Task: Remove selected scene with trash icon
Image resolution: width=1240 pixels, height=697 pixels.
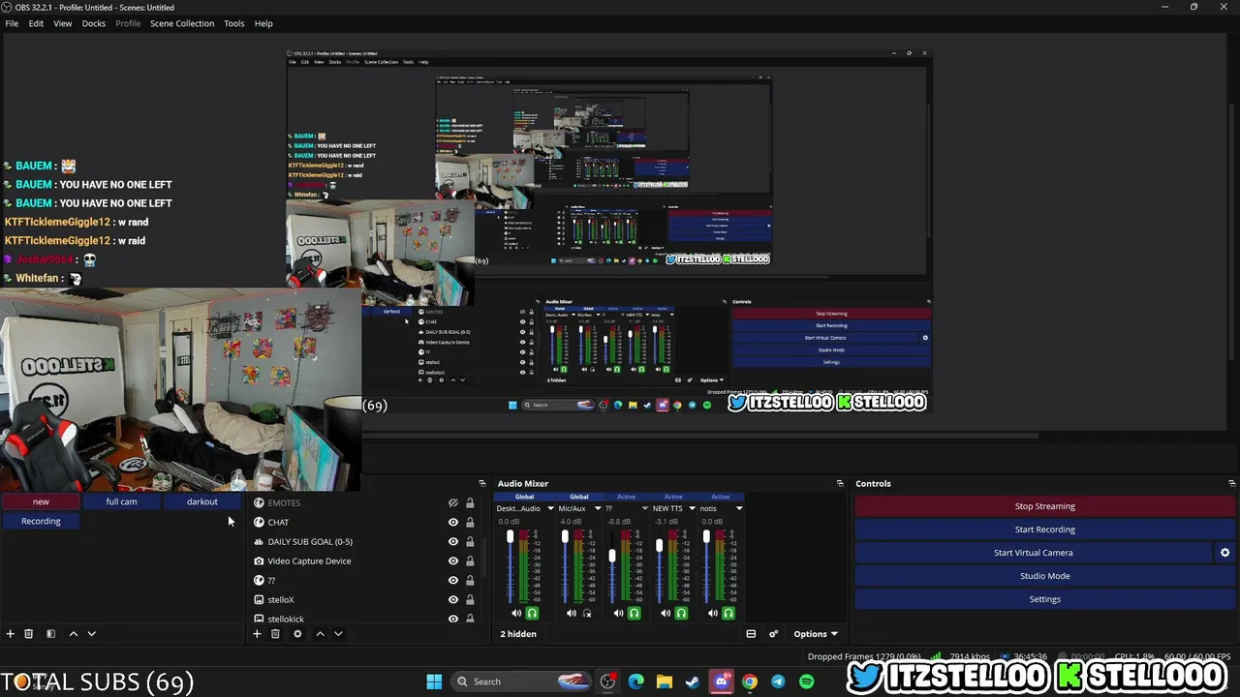Action: tap(29, 634)
